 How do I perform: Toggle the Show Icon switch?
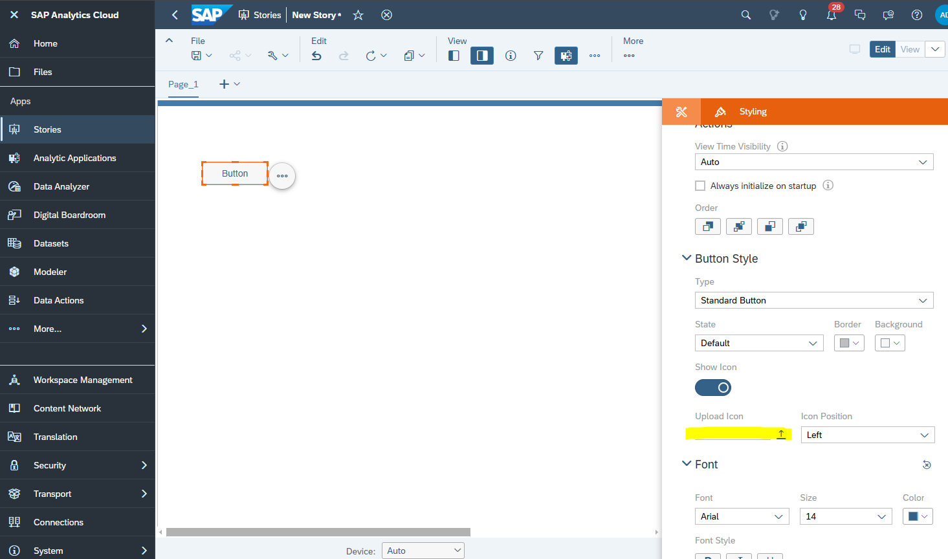click(712, 388)
